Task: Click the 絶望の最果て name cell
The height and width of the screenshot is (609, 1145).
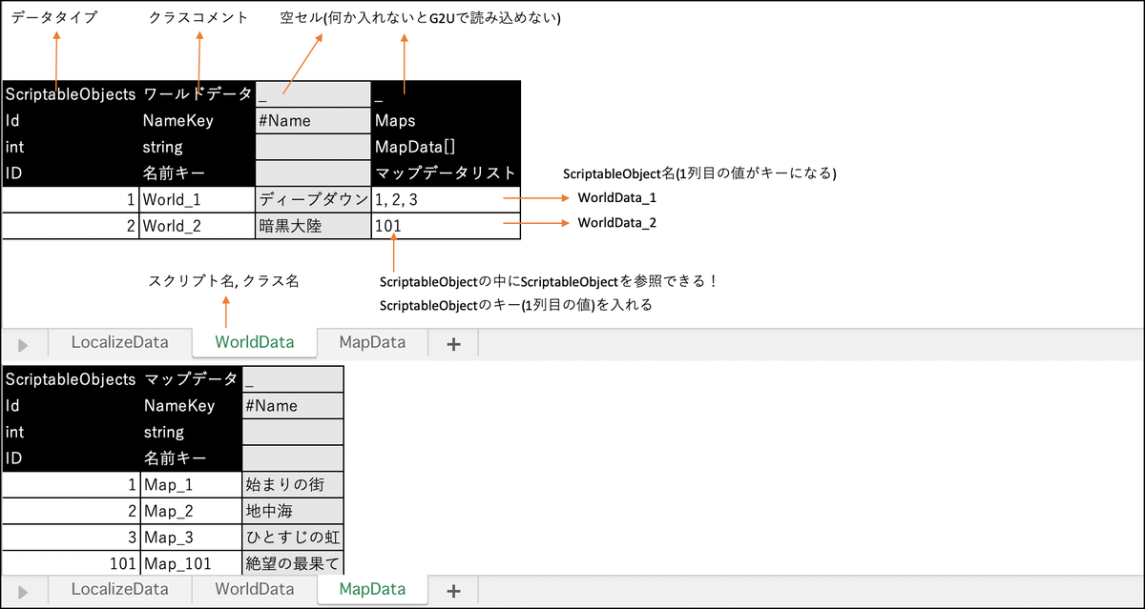Action: [293, 563]
